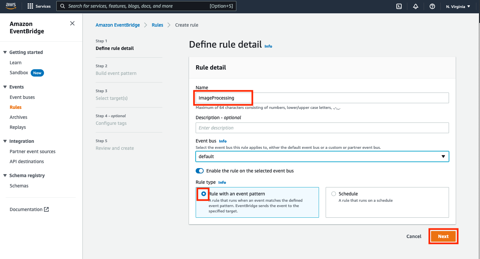Select Rule with an event pattern radio
The width and height of the screenshot is (480, 259).
203,194
